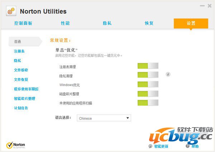The height and width of the screenshot is (152, 215).
Task: Click the 智能更新 update icon
Action: 150,146
